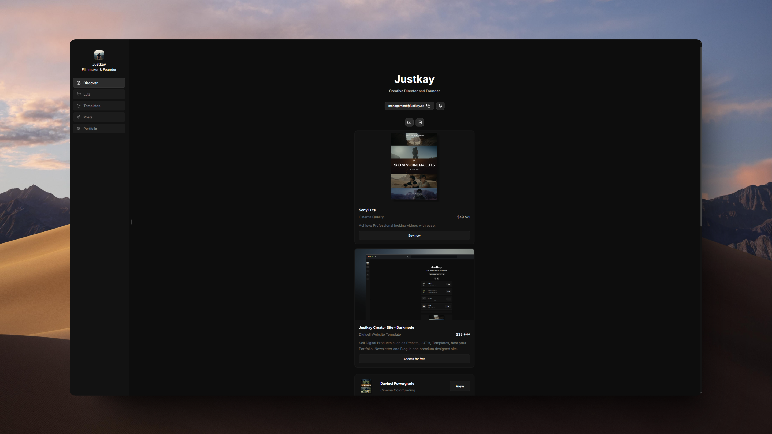772x434 pixels.
Task: Open the Instagram social link icon
Action: click(420, 122)
